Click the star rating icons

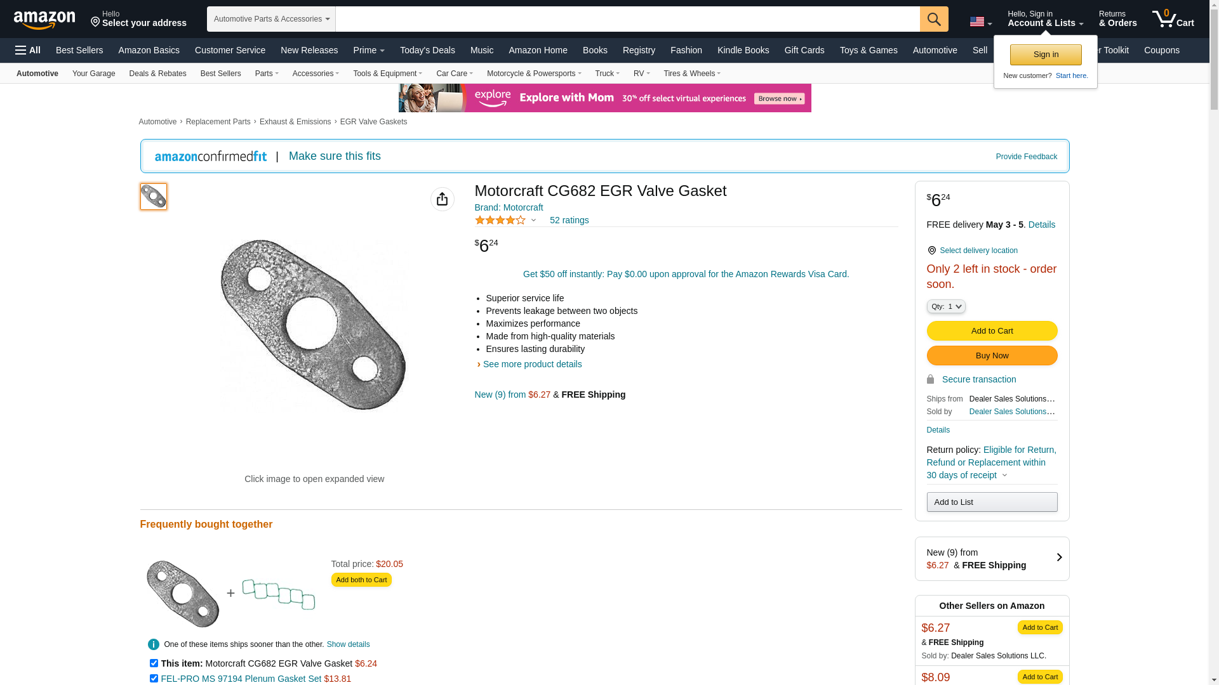click(x=500, y=220)
